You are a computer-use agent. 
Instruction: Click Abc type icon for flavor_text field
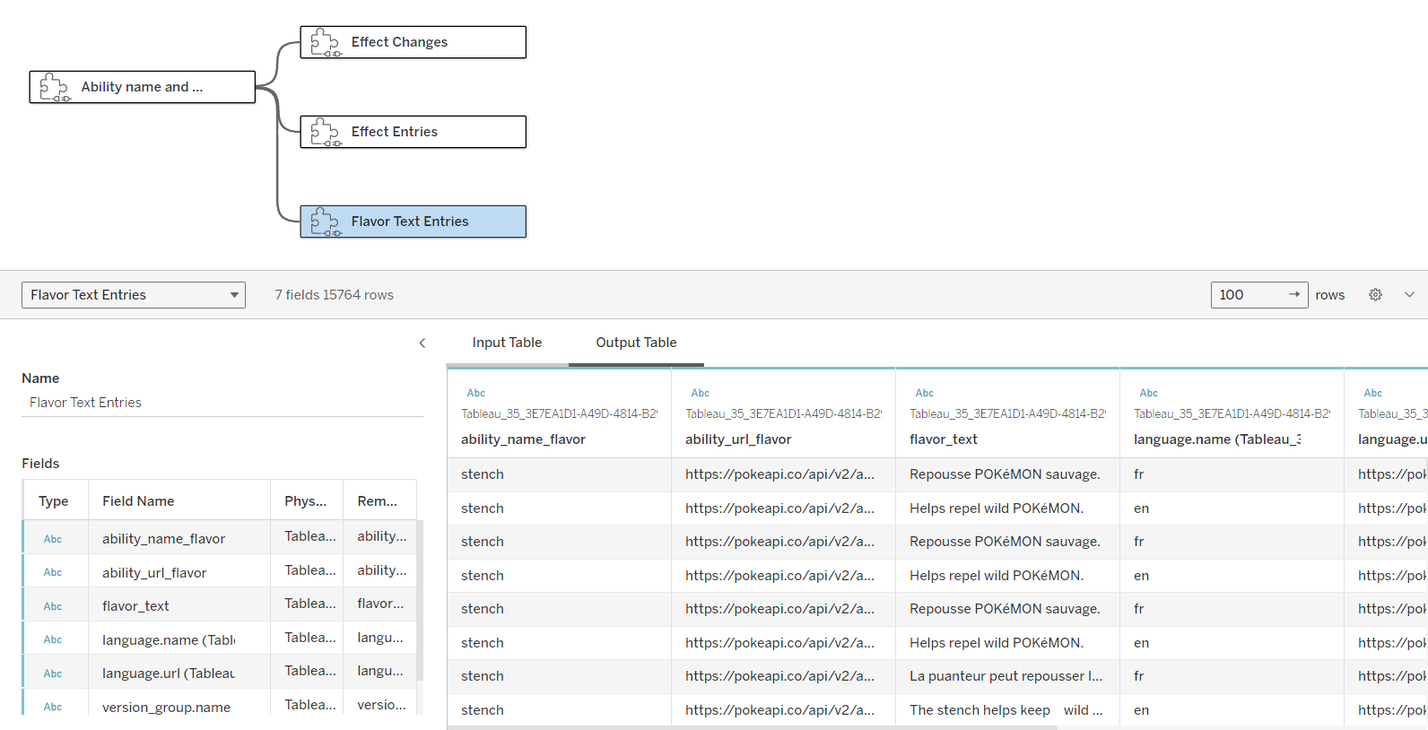point(53,606)
